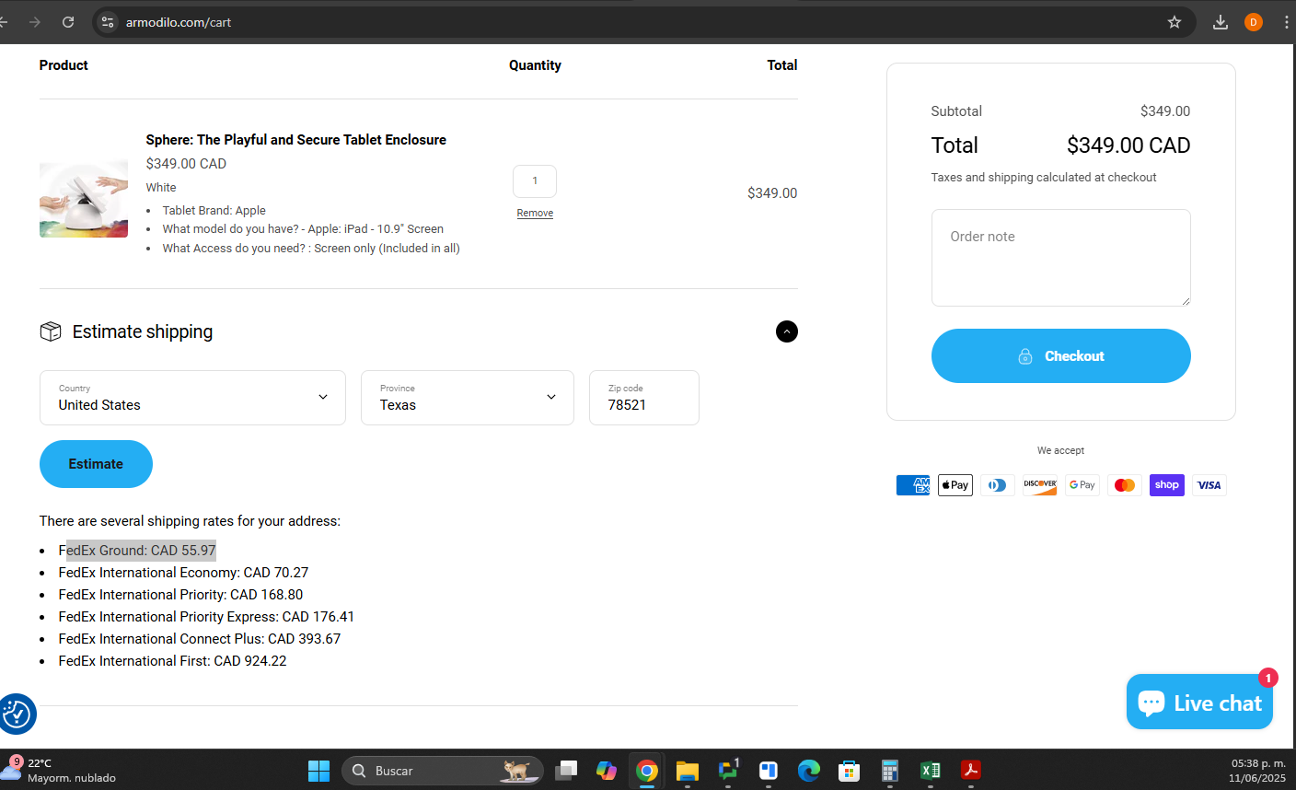The height and width of the screenshot is (790, 1296).
Task: Collapse the Estimate shipping section
Action: click(787, 331)
